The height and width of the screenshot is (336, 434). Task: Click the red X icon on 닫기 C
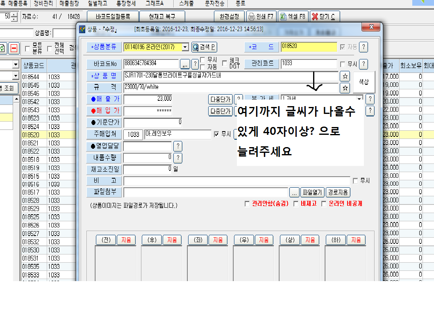[315, 17]
